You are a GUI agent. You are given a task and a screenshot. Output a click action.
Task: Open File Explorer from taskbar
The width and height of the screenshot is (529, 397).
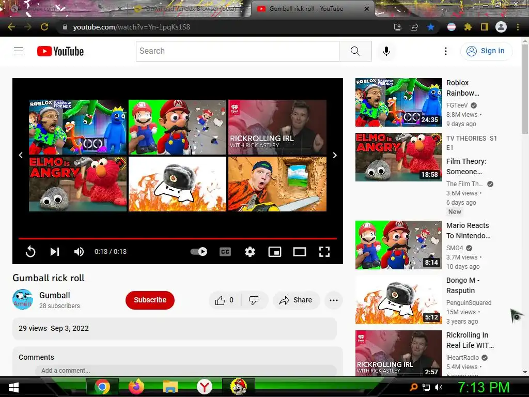[170, 387]
